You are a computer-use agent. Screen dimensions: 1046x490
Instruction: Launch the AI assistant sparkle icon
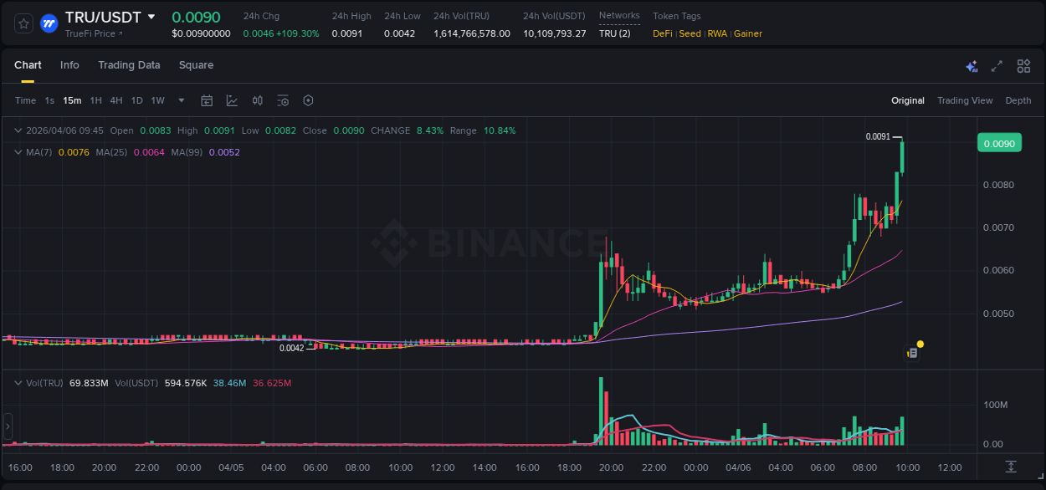[971, 65]
